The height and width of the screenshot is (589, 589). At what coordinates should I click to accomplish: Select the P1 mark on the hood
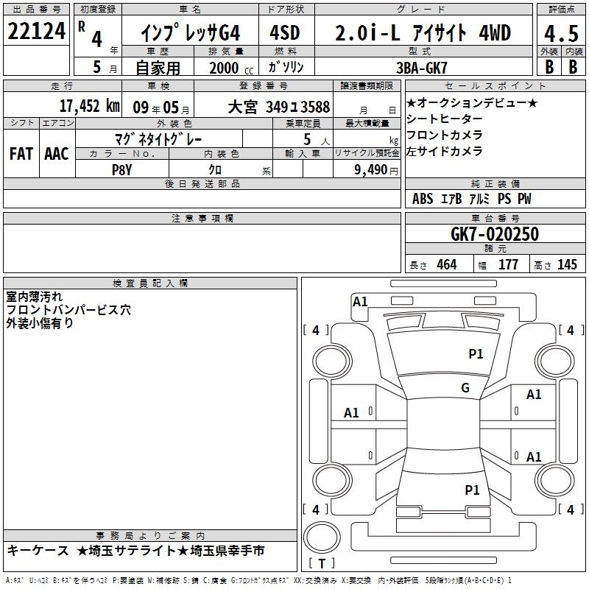476,353
